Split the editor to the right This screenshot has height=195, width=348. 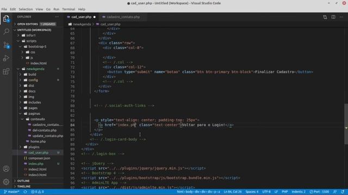(x=333, y=17)
